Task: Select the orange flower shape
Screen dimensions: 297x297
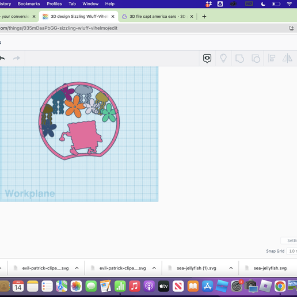Action: pyautogui.click(x=75, y=106)
